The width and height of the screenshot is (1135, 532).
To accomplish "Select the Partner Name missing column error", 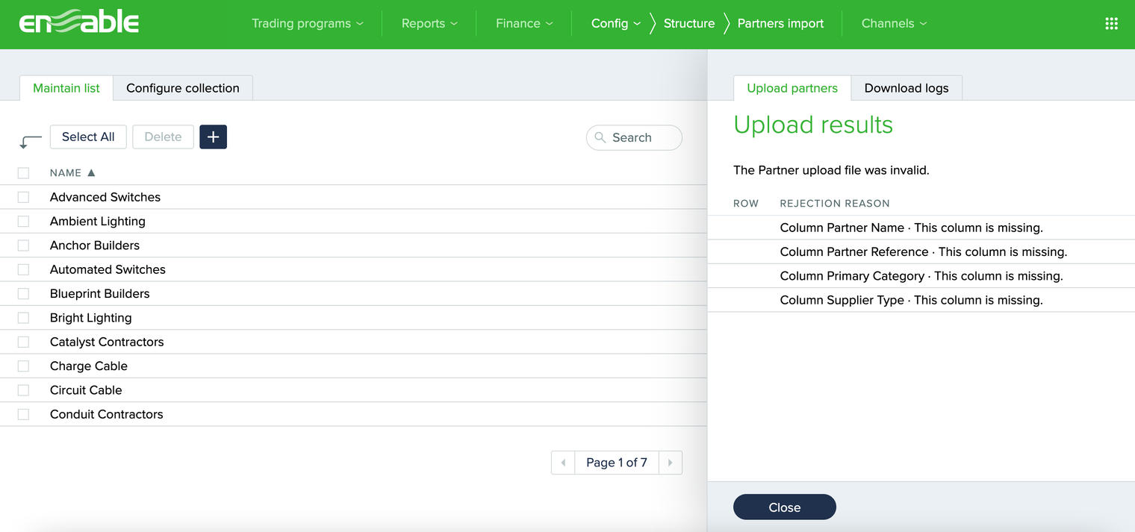I will [911, 228].
